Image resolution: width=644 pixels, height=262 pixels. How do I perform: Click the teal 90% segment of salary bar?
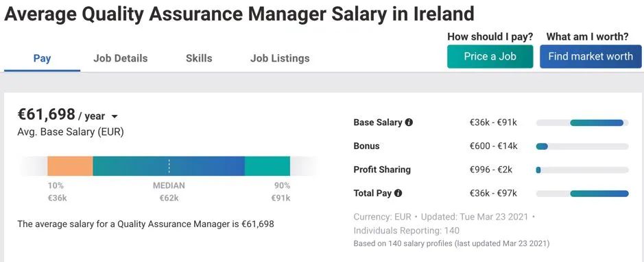point(267,166)
